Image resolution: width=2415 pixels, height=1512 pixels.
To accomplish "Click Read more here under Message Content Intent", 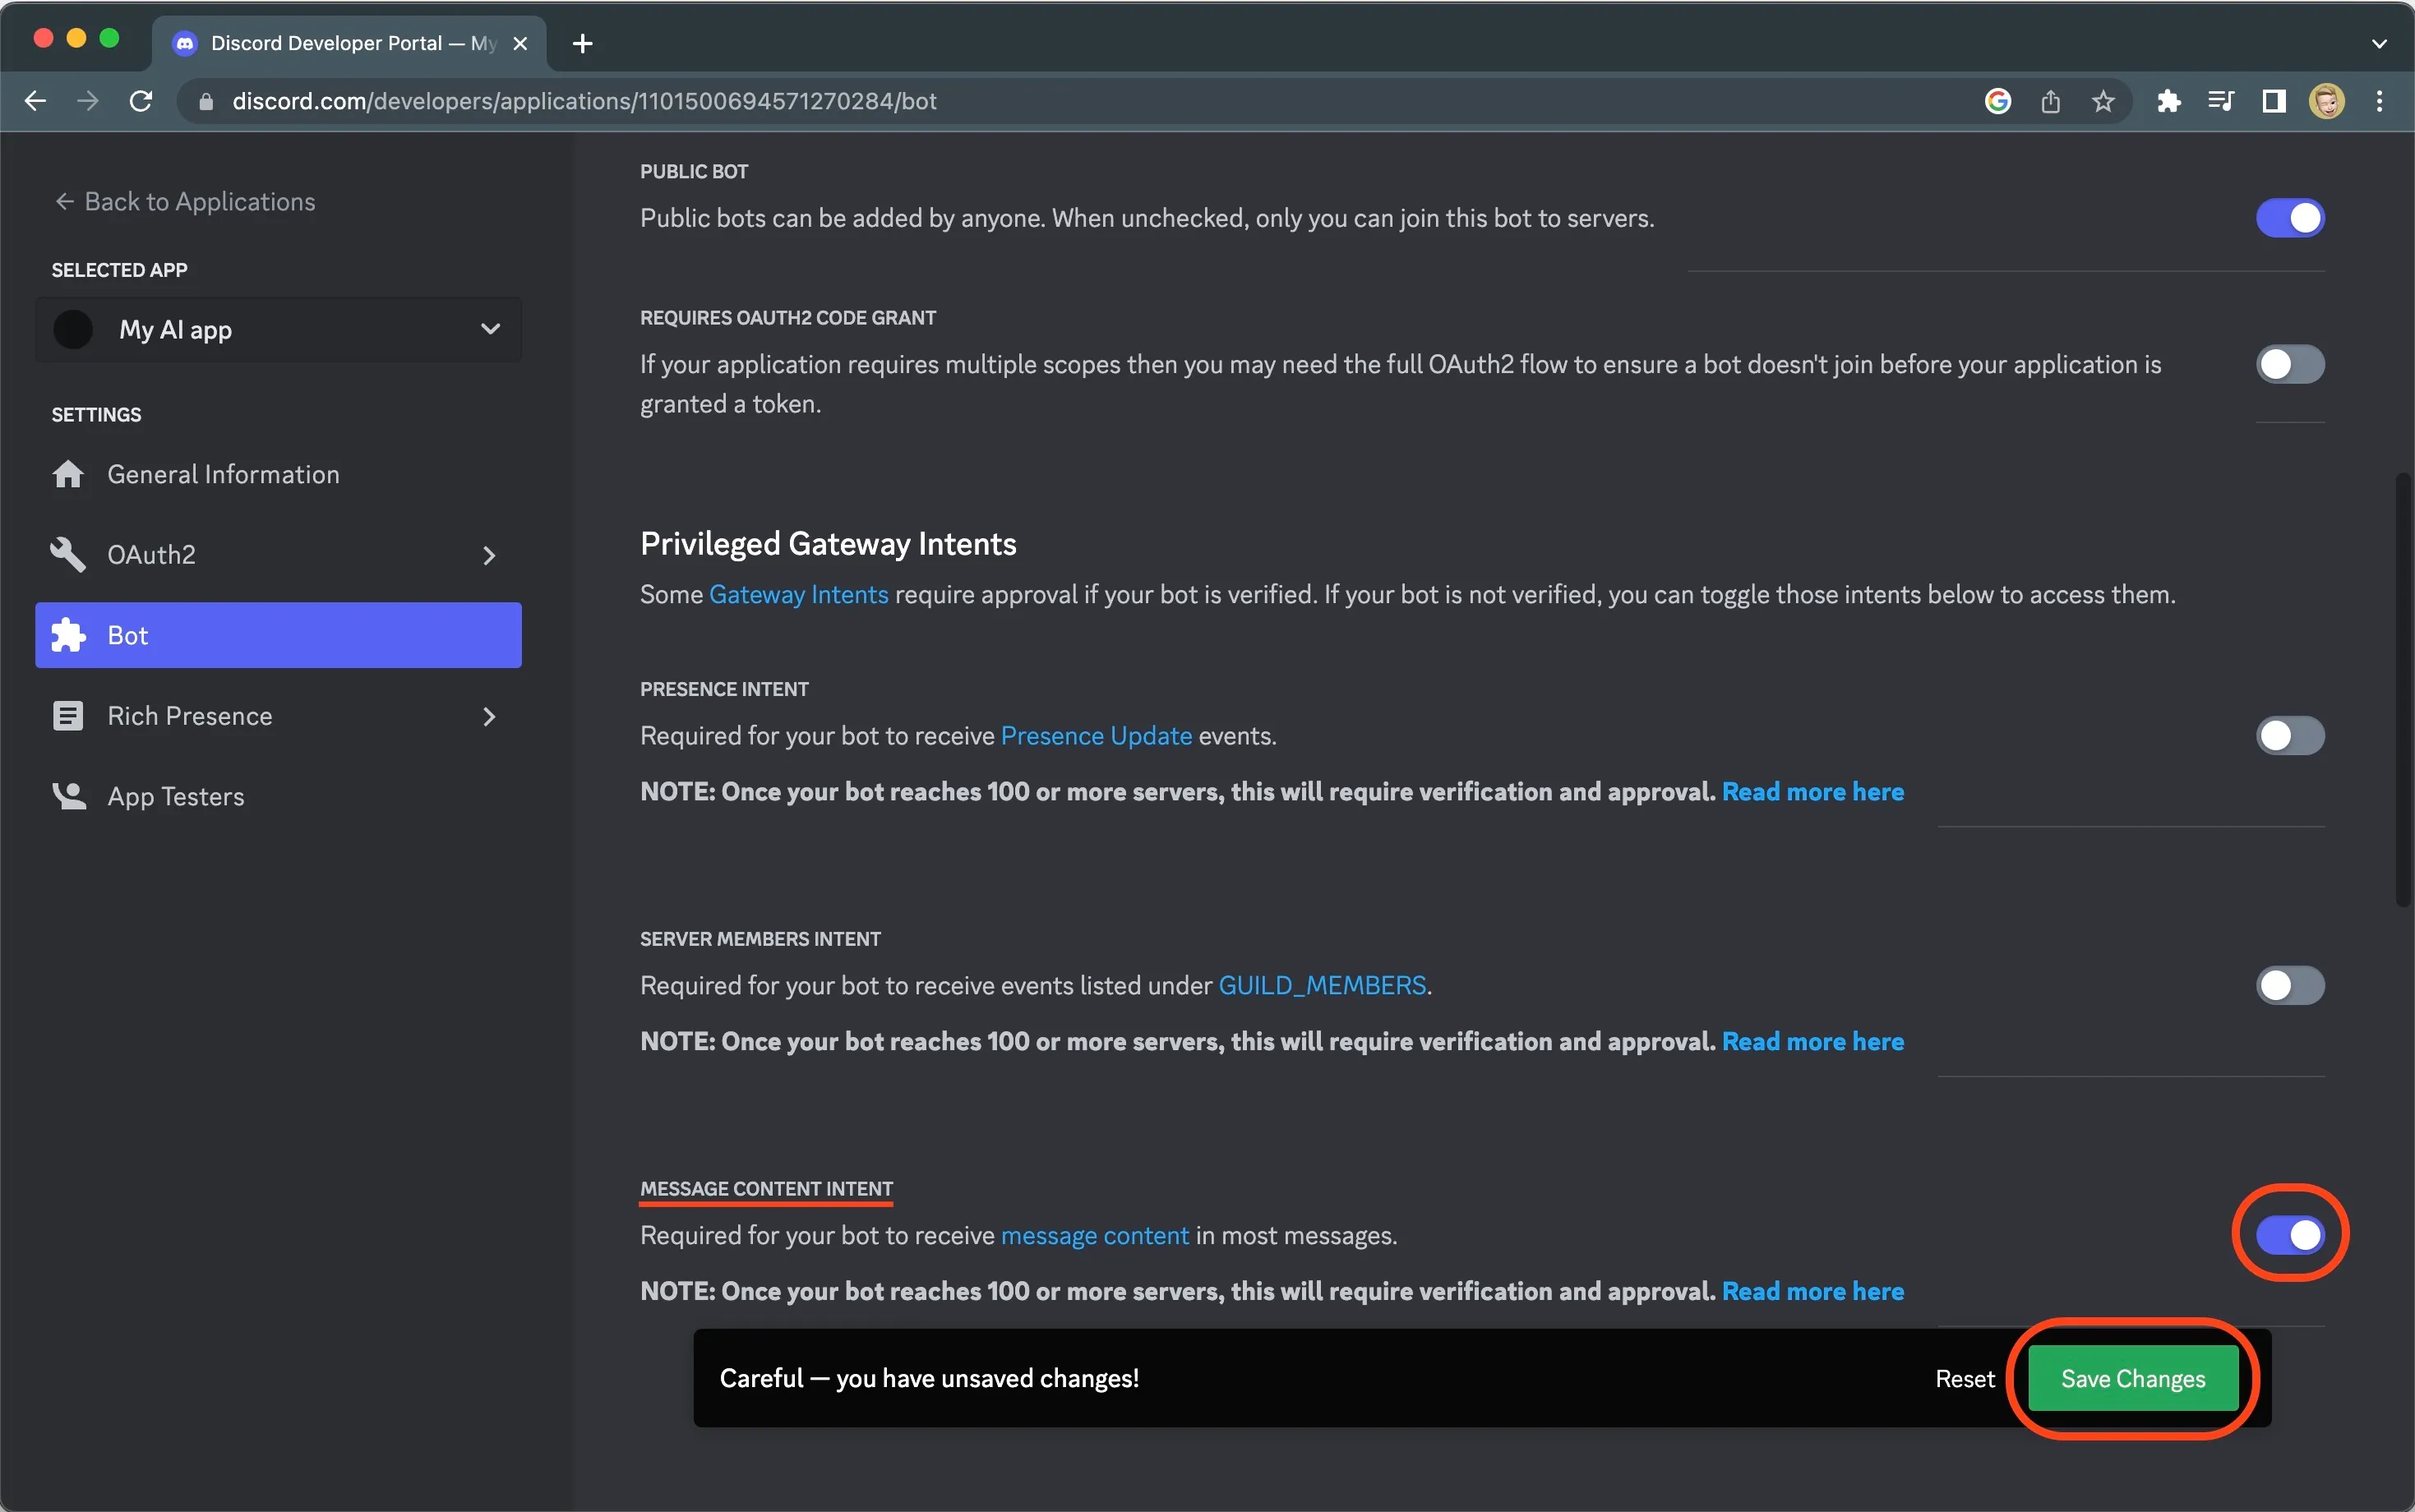I will pyautogui.click(x=1812, y=1292).
